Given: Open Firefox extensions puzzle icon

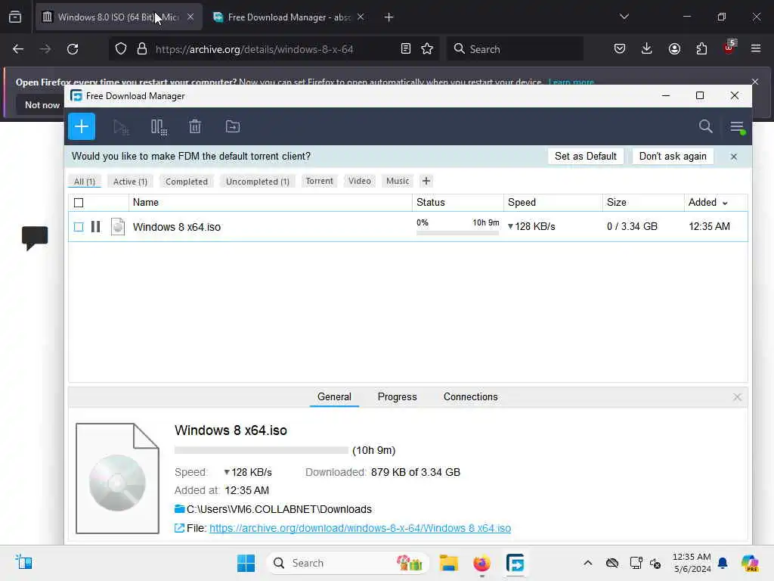Looking at the screenshot, I should click(701, 48).
